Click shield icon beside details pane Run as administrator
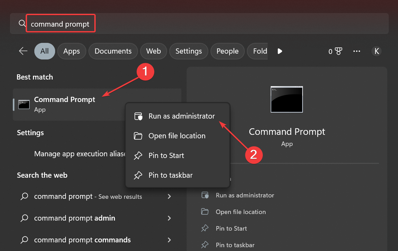398x251 pixels. [205, 195]
